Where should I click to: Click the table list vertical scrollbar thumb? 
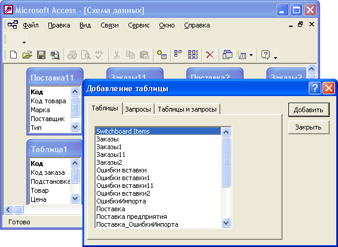tap(226, 162)
